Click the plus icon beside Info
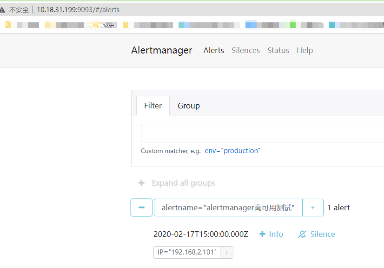 pyautogui.click(x=262, y=234)
